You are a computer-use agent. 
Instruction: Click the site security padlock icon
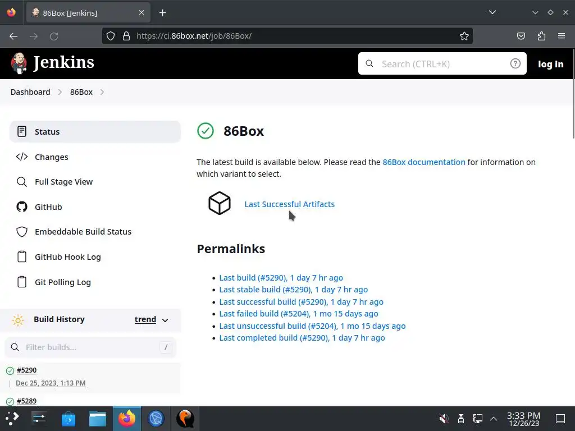(126, 36)
